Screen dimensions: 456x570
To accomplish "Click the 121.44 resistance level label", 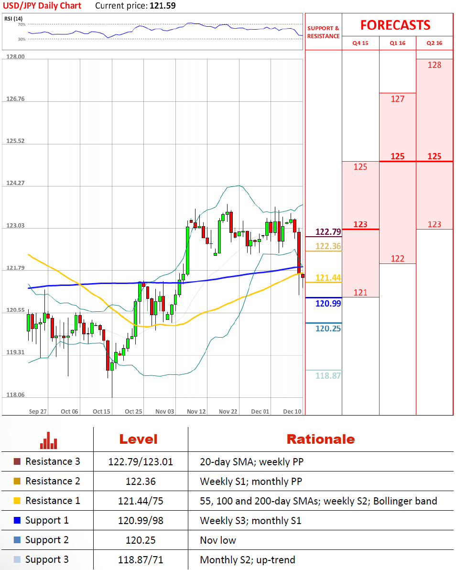I will [328, 278].
